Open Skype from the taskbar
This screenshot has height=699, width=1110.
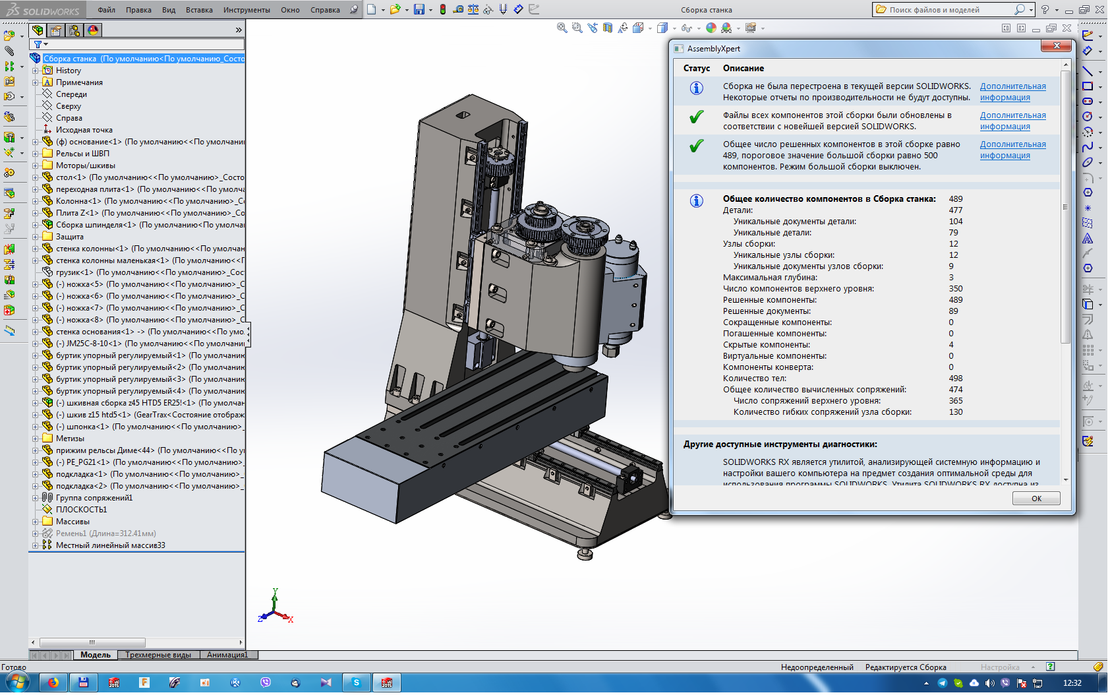pos(357,683)
